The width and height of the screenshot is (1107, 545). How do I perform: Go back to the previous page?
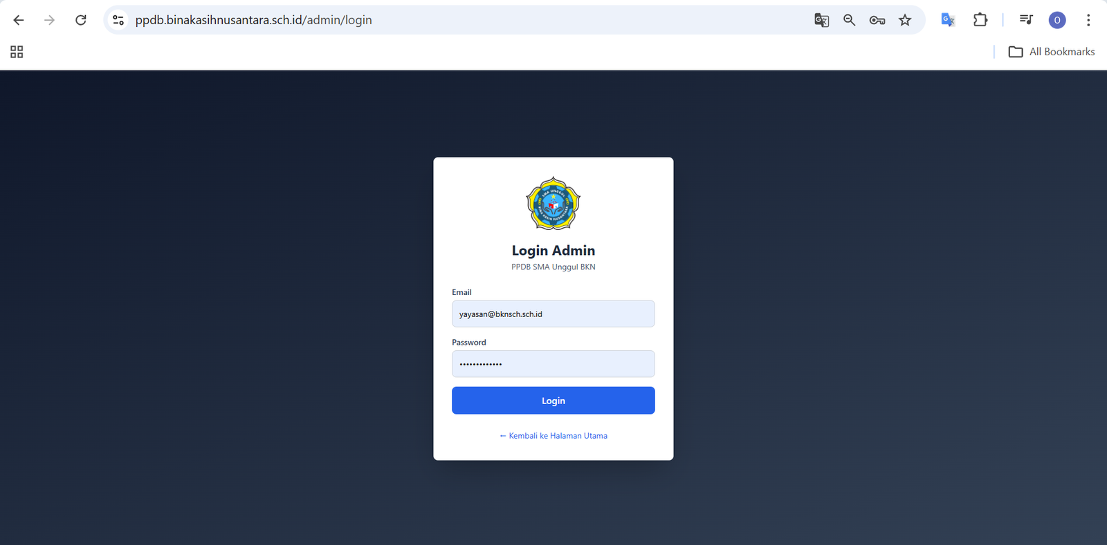[x=19, y=20]
